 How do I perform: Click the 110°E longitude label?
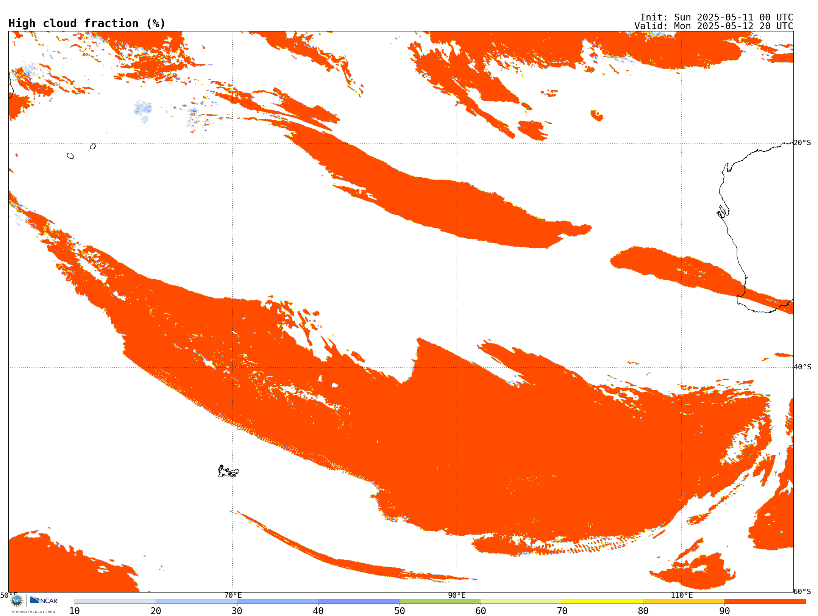682,596
